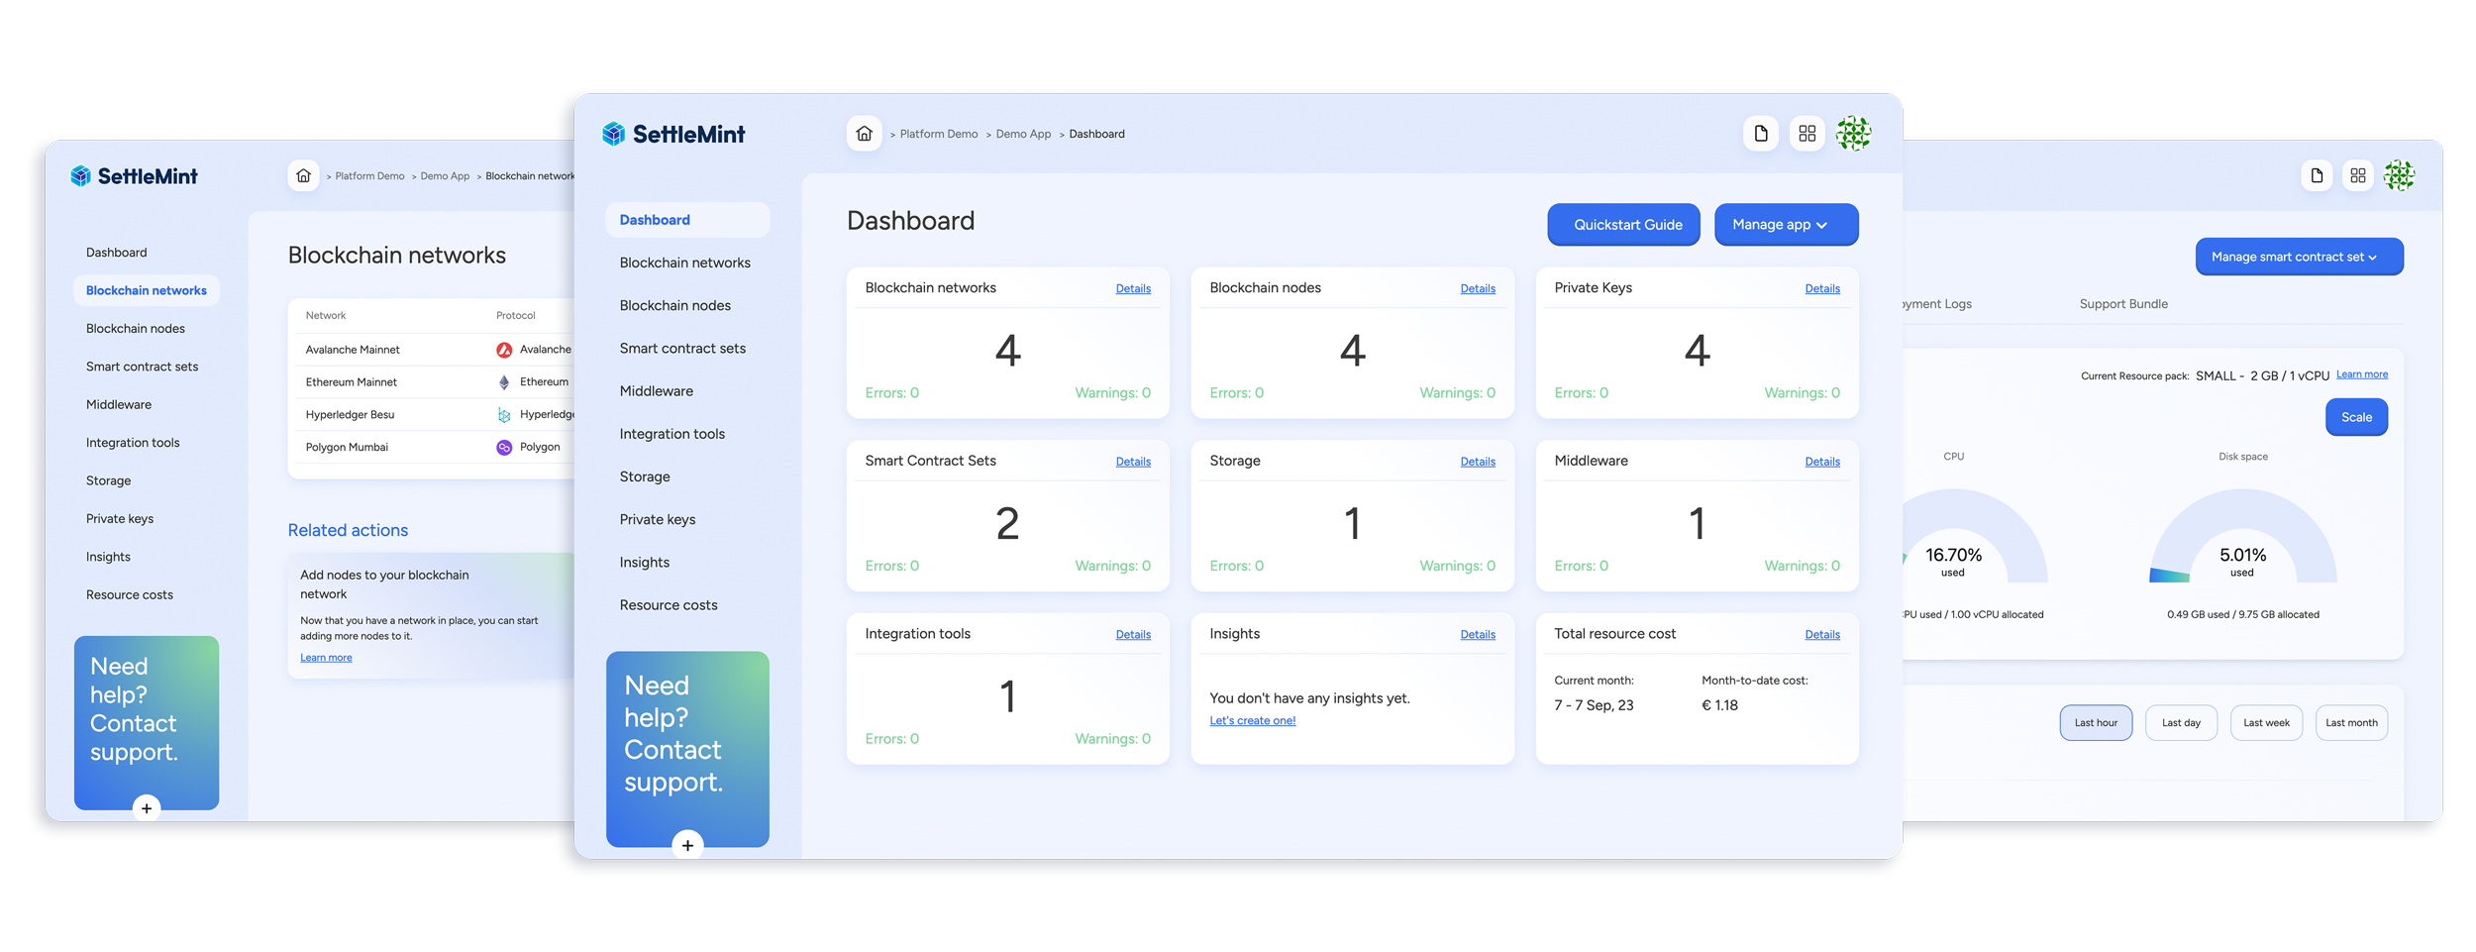
Task: Click the Demo App breadcrumb entry
Action: pos(1022,134)
